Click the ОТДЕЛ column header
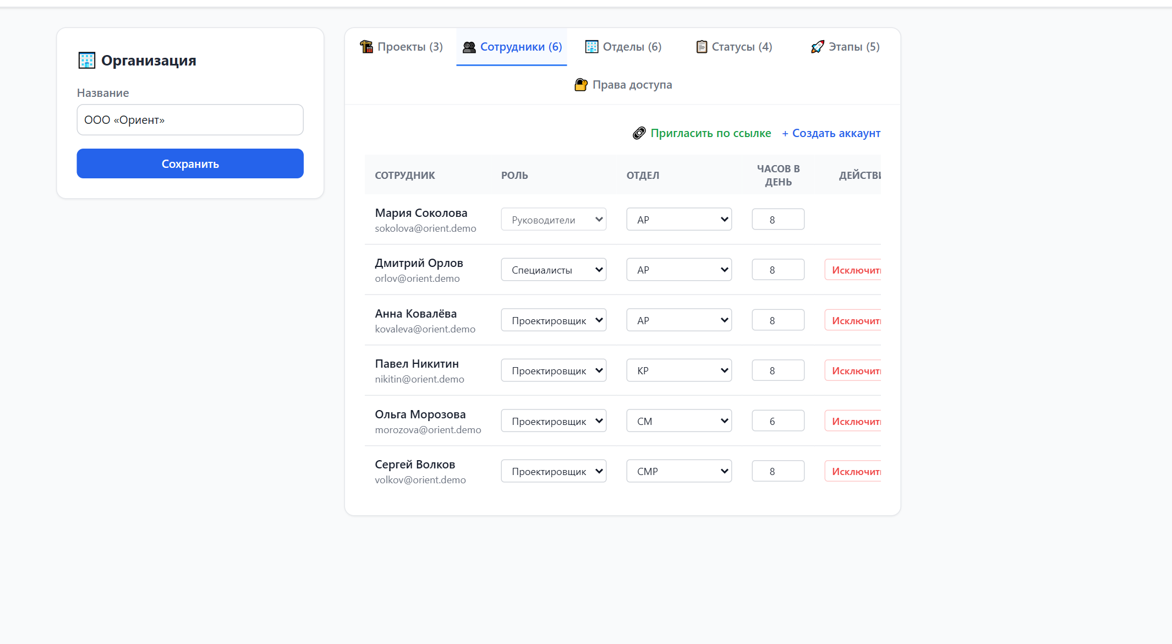1172x644 pixels. 643,176
